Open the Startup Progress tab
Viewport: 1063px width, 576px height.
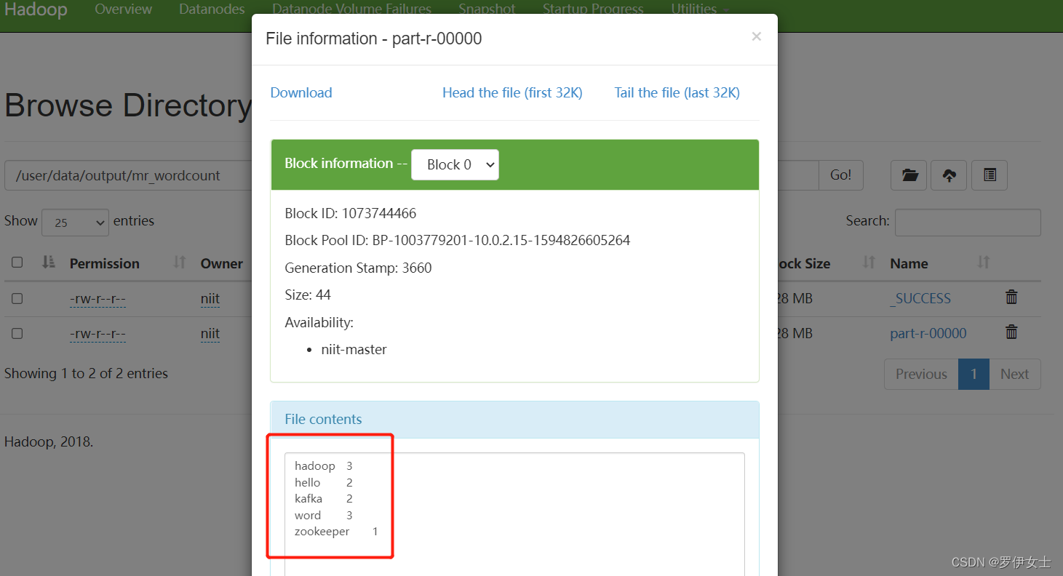coord(593,9)
